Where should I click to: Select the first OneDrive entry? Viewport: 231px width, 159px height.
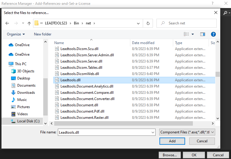(x=19, y=45)
